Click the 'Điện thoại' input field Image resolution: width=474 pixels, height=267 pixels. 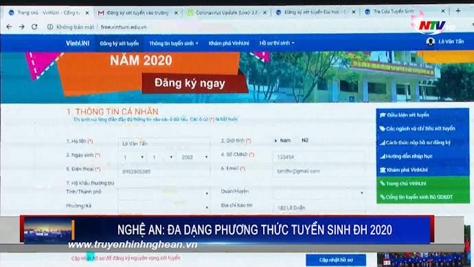(x=164, y=171)
